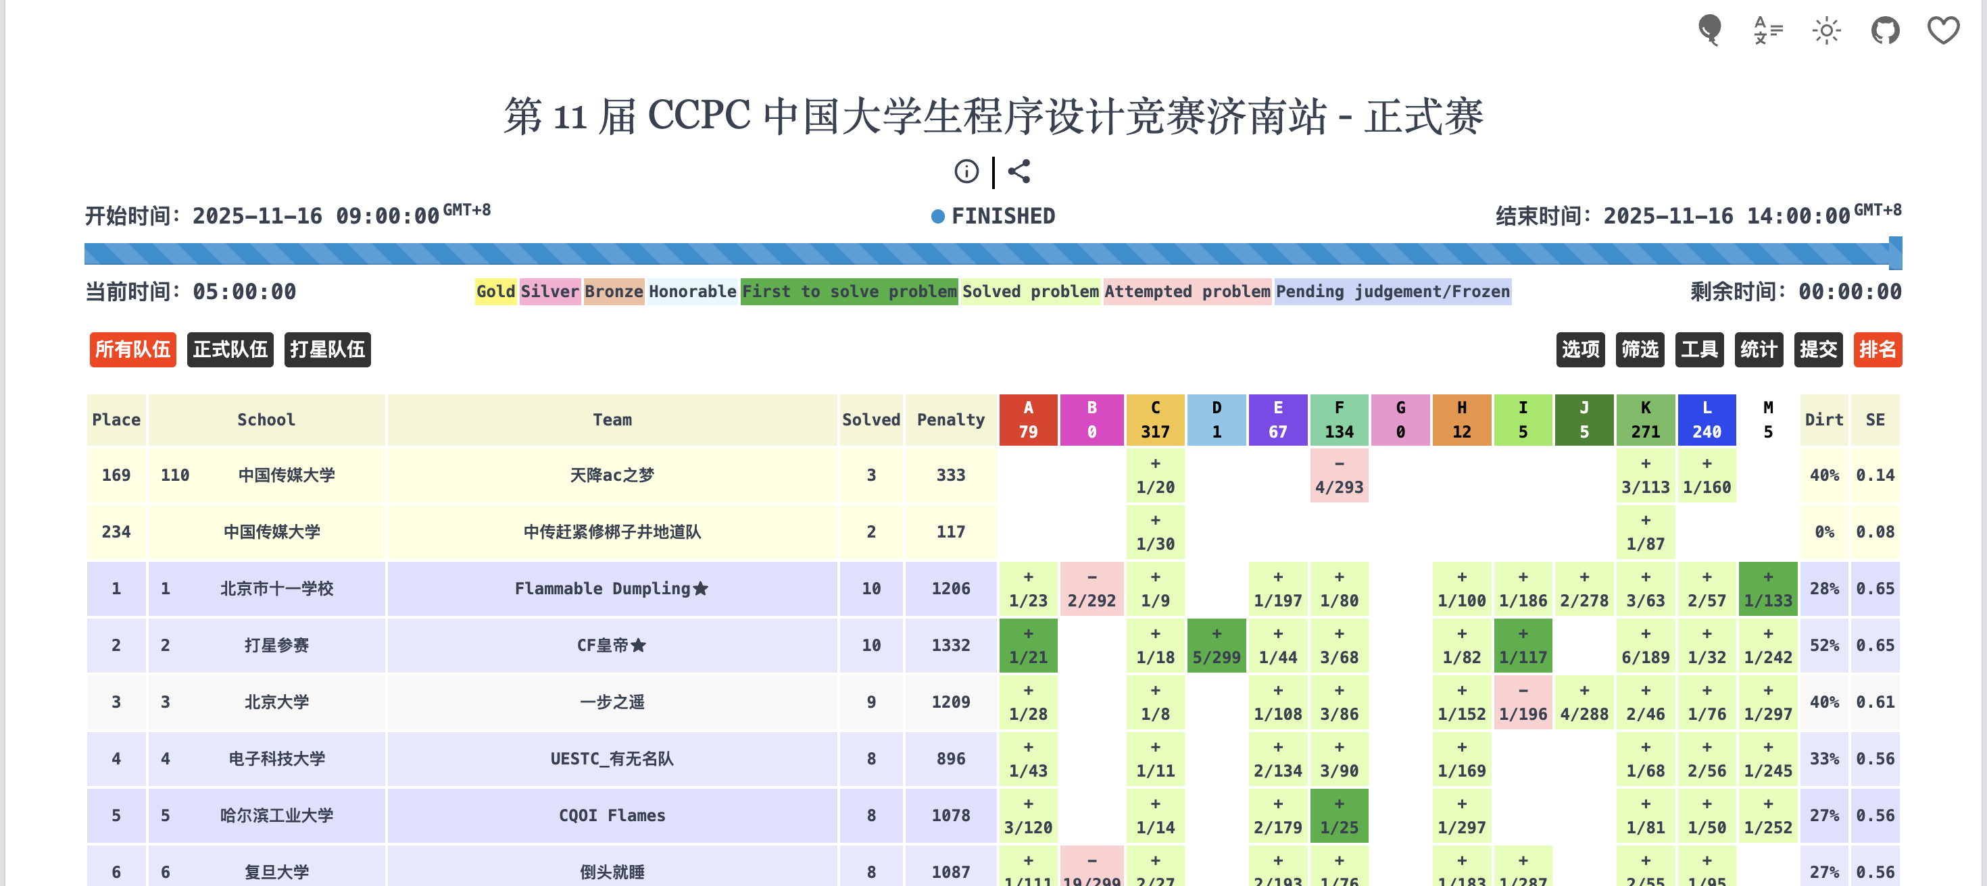Click problem C column header
Viewport: 1987px width, 886px height.
point(1155,420)
